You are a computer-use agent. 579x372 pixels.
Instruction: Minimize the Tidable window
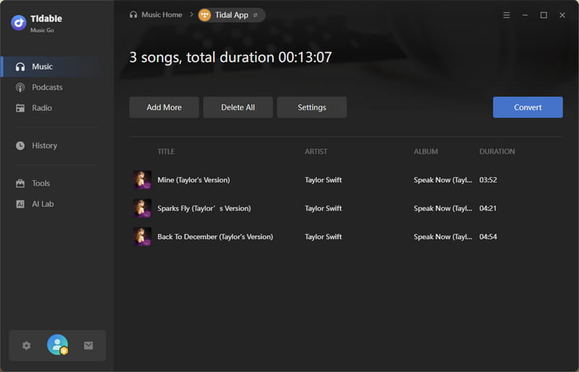(x=525, y=15)
